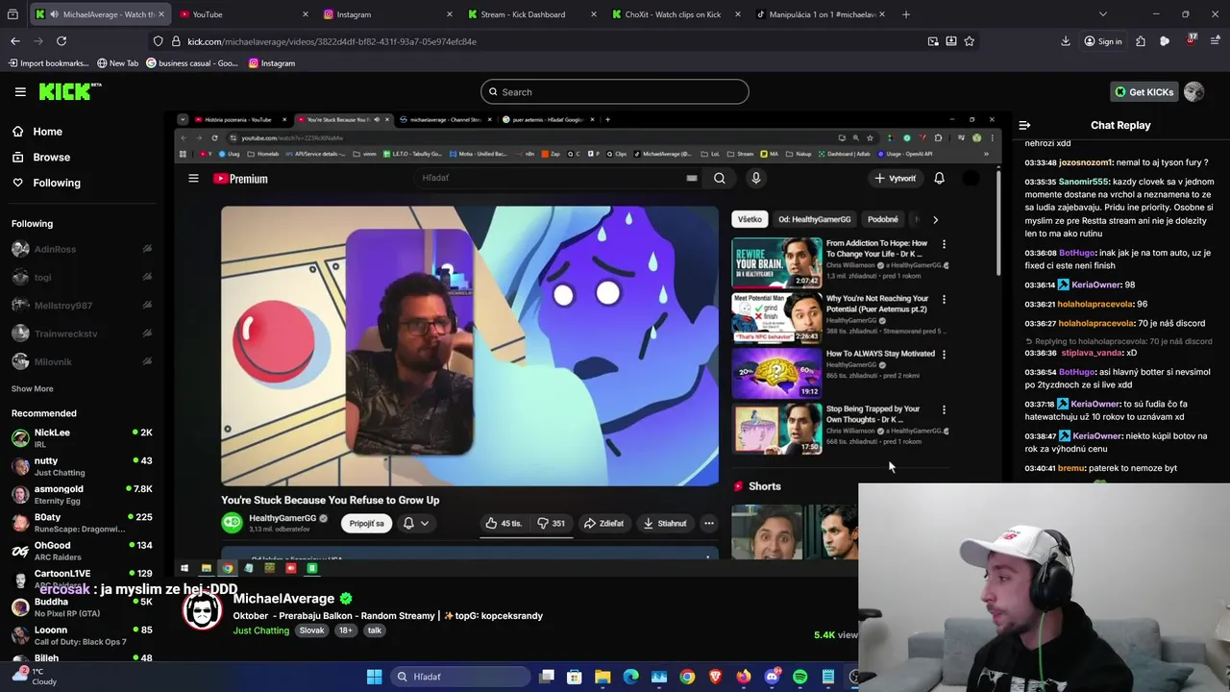Sign in to the browser account
The width and height of the screenshot is (1230, 692).
tap(1102, 41)
